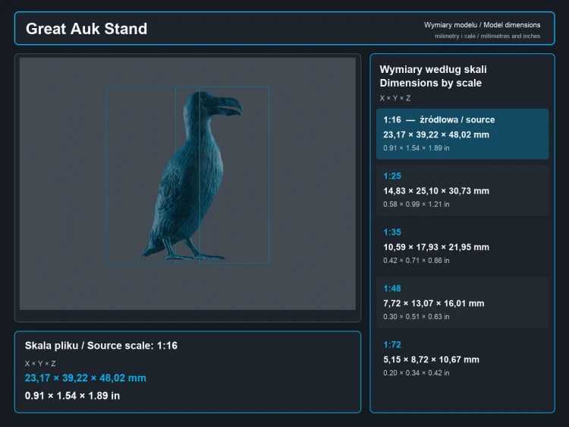
Task: Click the 0.42 × 0.71 × 0.86 in value
Action: (417, 261)
